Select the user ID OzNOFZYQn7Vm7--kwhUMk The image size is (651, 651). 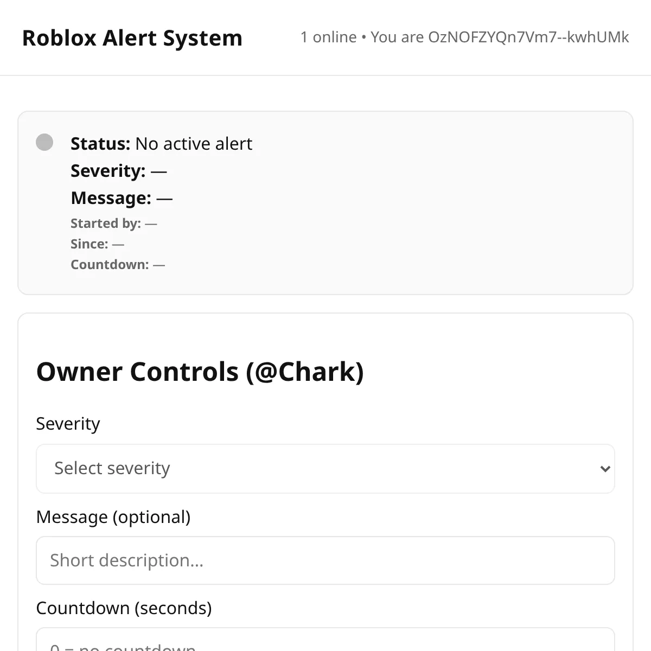point(528,37)
